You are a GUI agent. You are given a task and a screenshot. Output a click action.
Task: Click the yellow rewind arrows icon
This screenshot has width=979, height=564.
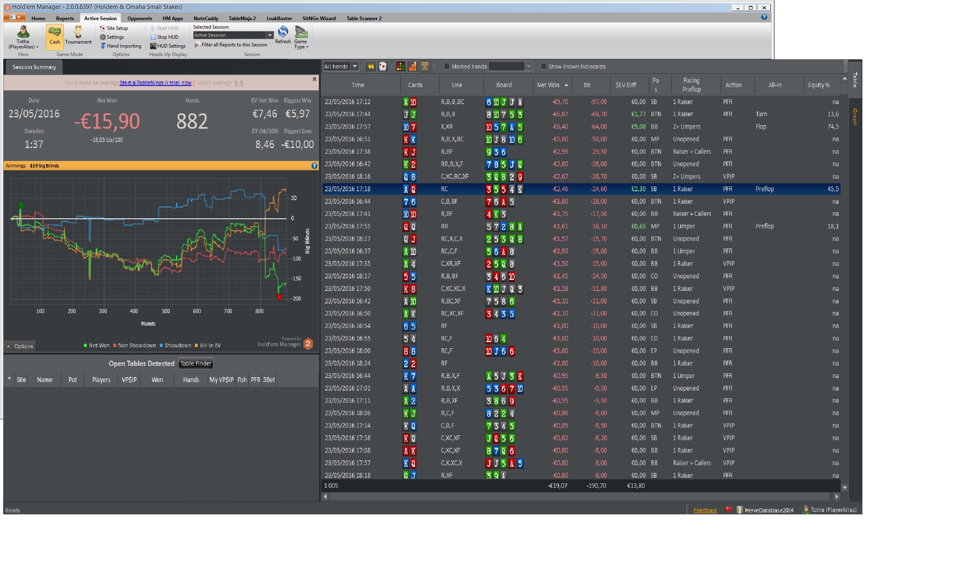click(x=370, y=67)
